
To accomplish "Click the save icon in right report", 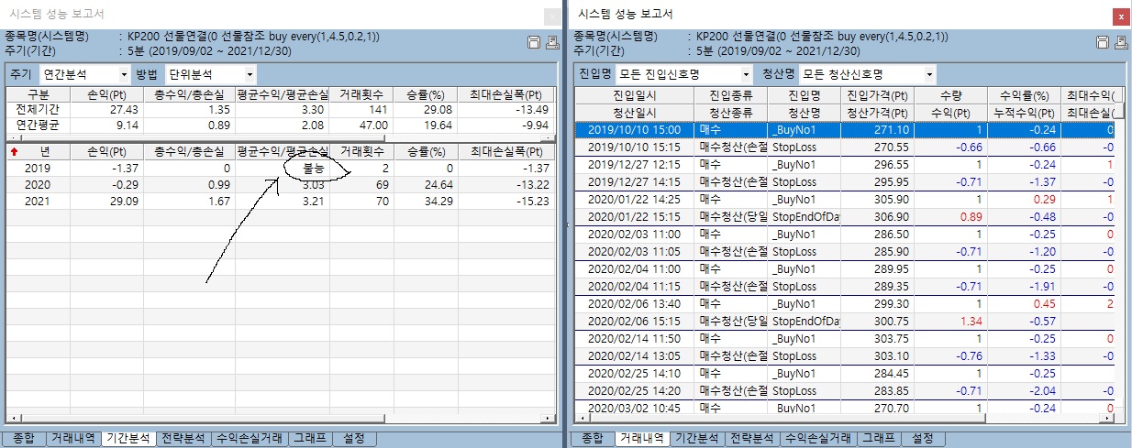I will click(x=1103, y=42).
